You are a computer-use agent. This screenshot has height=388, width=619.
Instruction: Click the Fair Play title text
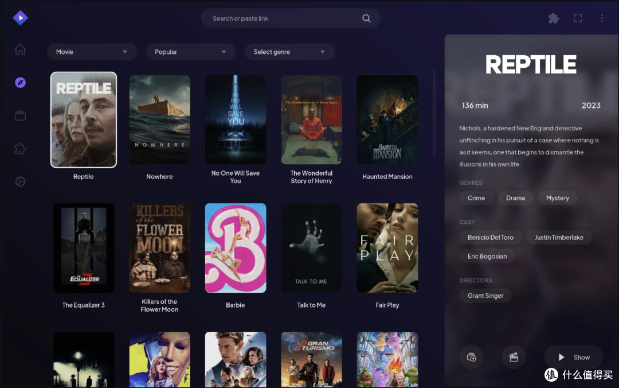(387, 305)
